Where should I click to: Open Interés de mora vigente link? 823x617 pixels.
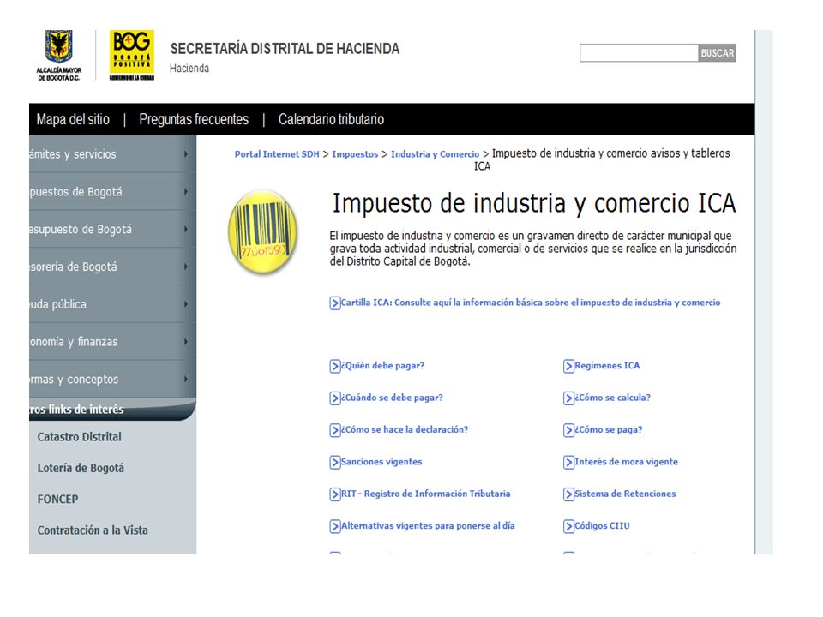point(626,462)
